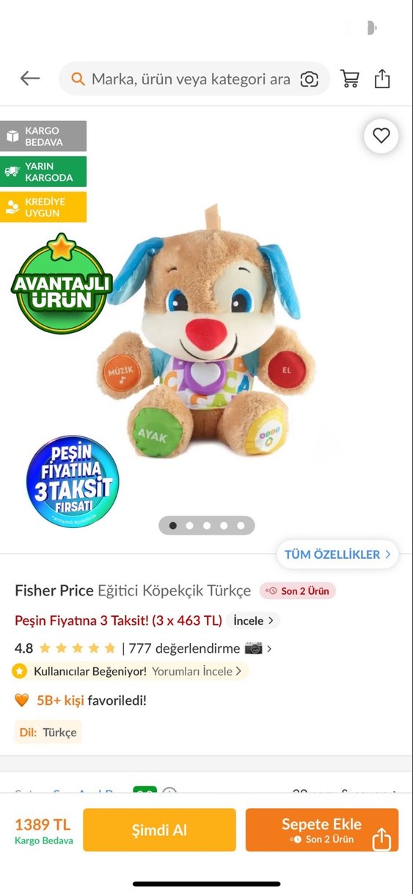
Task: Tap the share icon in top bar
Action: 382,78
